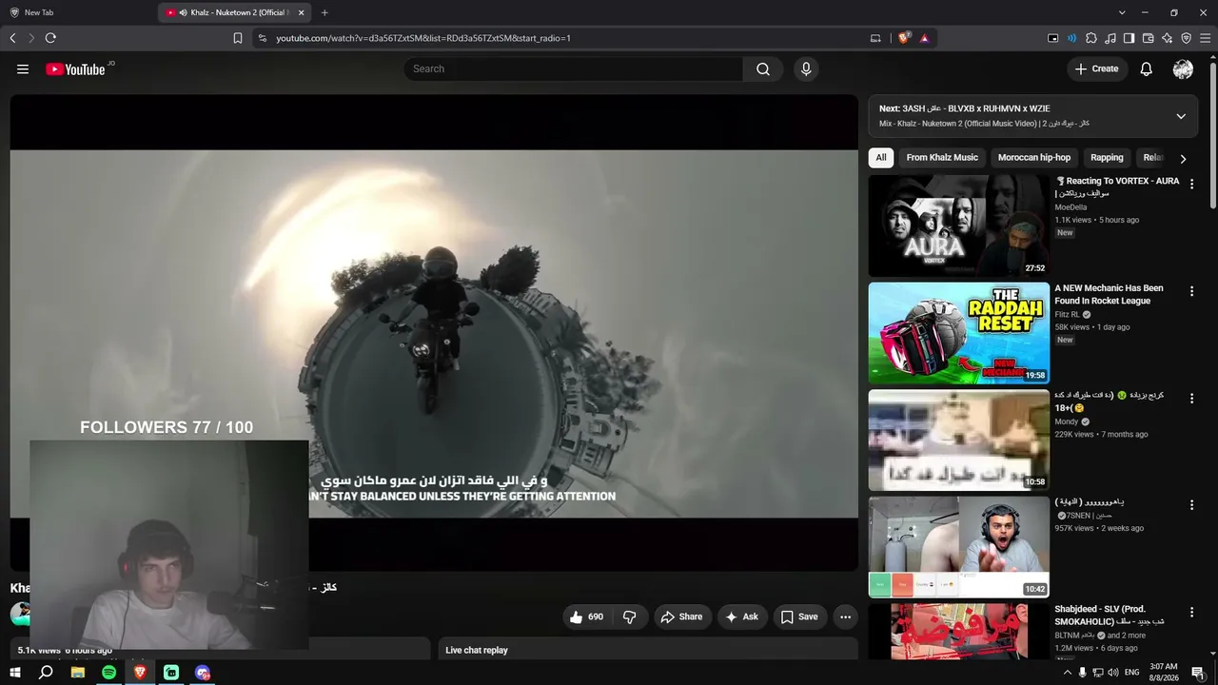Screen dimensions: 1218x685
Task: Filter by From Khalz Music
Action: pyautogui.click(x=942, y=158)
